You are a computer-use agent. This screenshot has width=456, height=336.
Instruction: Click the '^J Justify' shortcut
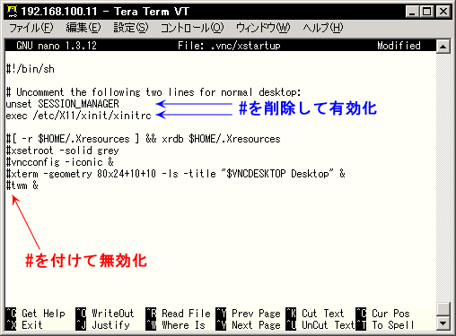102,325
